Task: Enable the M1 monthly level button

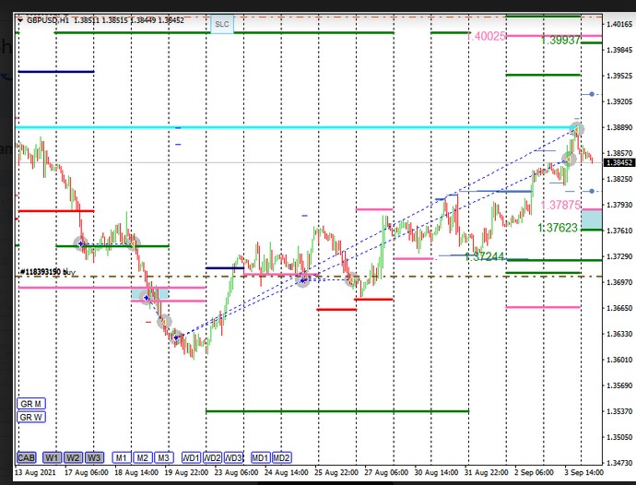Action: 122,457
